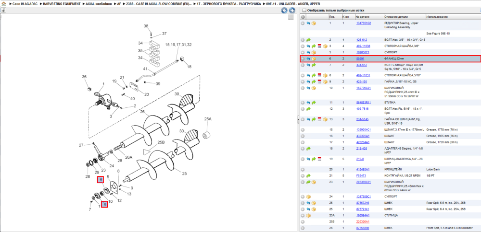Go to previous figure with left arrow
Image resolution: width=481 pixels, height=232 pixels.
pos(284,11)
